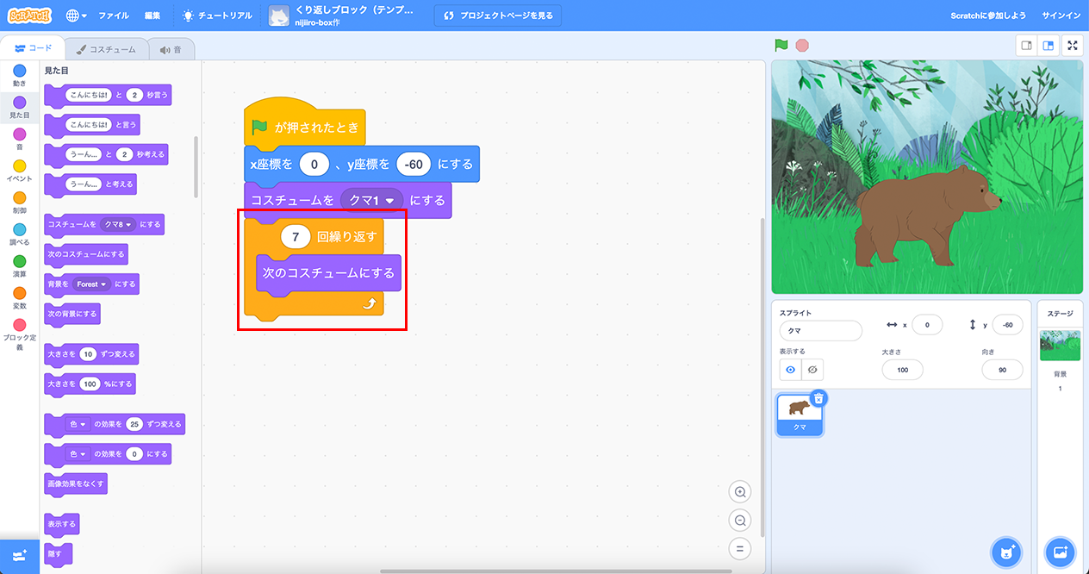The height and width of the screenshot is (574, 1089).
Task: Click the サインイン link
Action: [1061, 16]
